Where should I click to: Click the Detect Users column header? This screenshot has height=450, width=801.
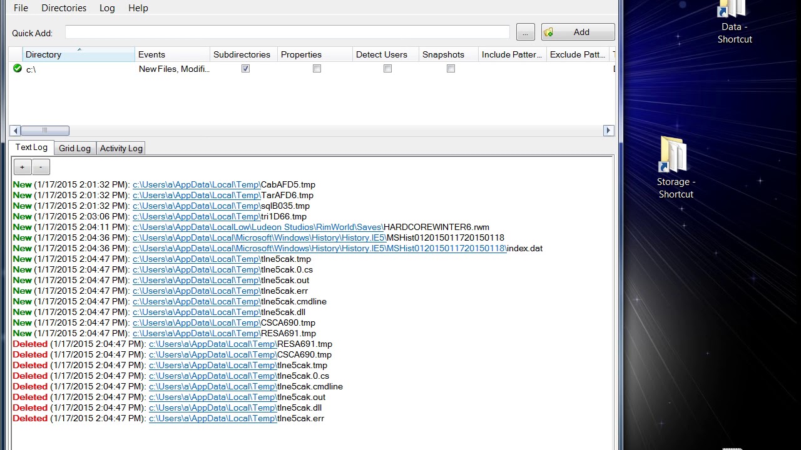click(x=385, y=54)
